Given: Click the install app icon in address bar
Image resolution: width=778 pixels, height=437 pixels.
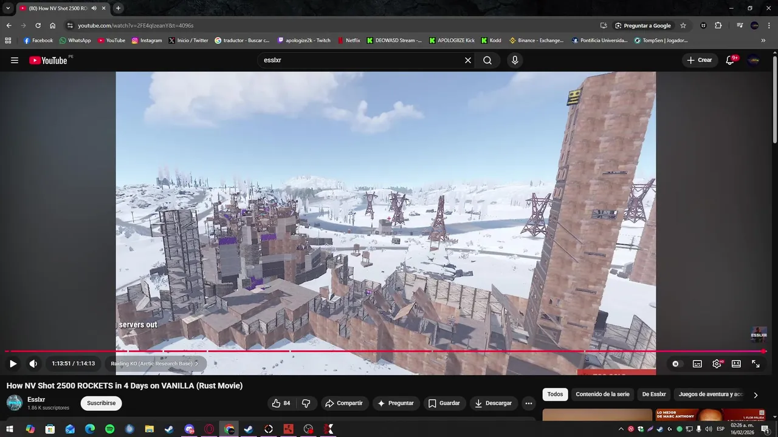Looking at the screenshot, I should tap(604, 25).
